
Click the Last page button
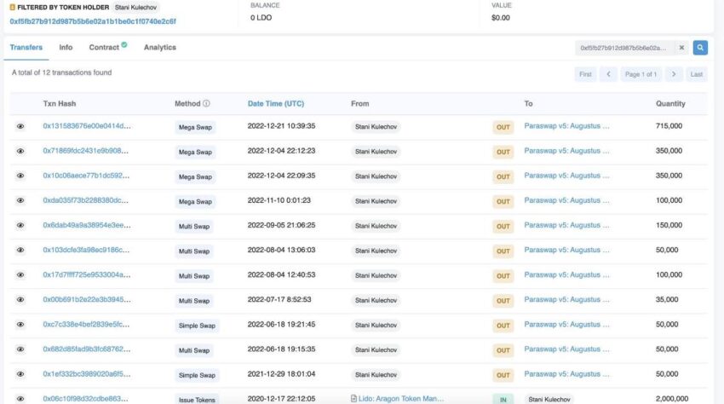(x=696, y=74)
